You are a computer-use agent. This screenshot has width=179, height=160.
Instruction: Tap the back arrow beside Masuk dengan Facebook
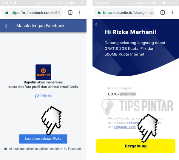tap(7, 26)
